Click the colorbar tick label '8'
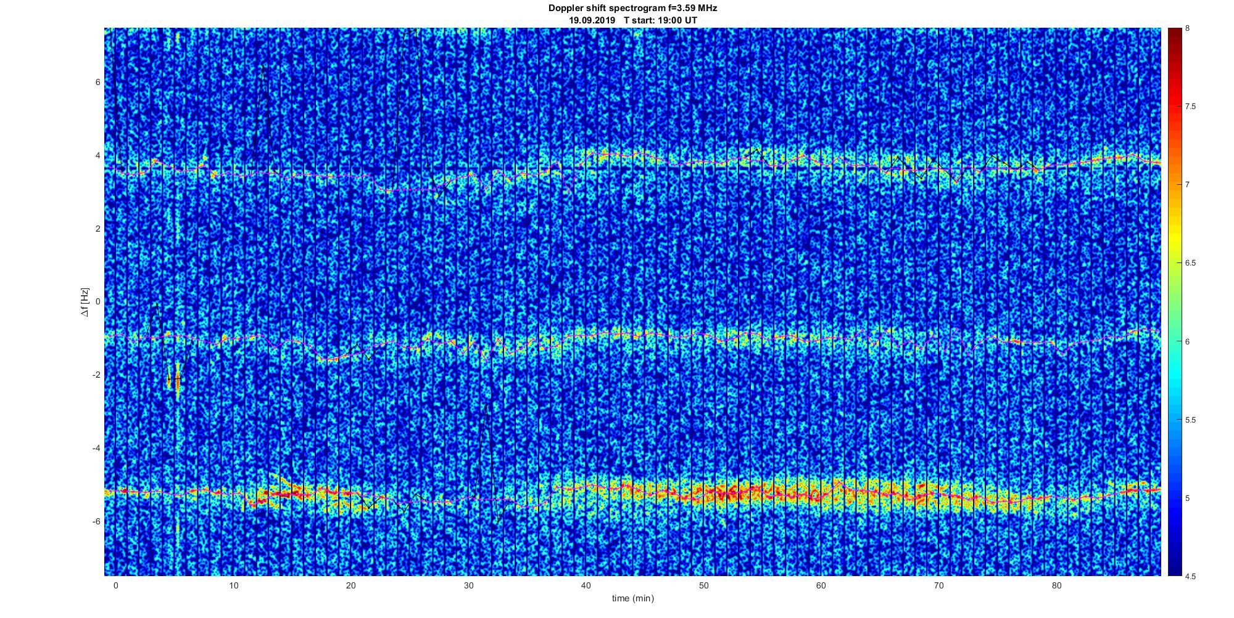The width and height of the screenshot is (1234, 618). coord(1188,28)
